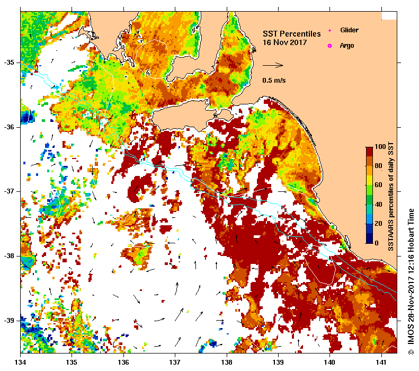Click the 'SST Percentiles' title text

291,34
